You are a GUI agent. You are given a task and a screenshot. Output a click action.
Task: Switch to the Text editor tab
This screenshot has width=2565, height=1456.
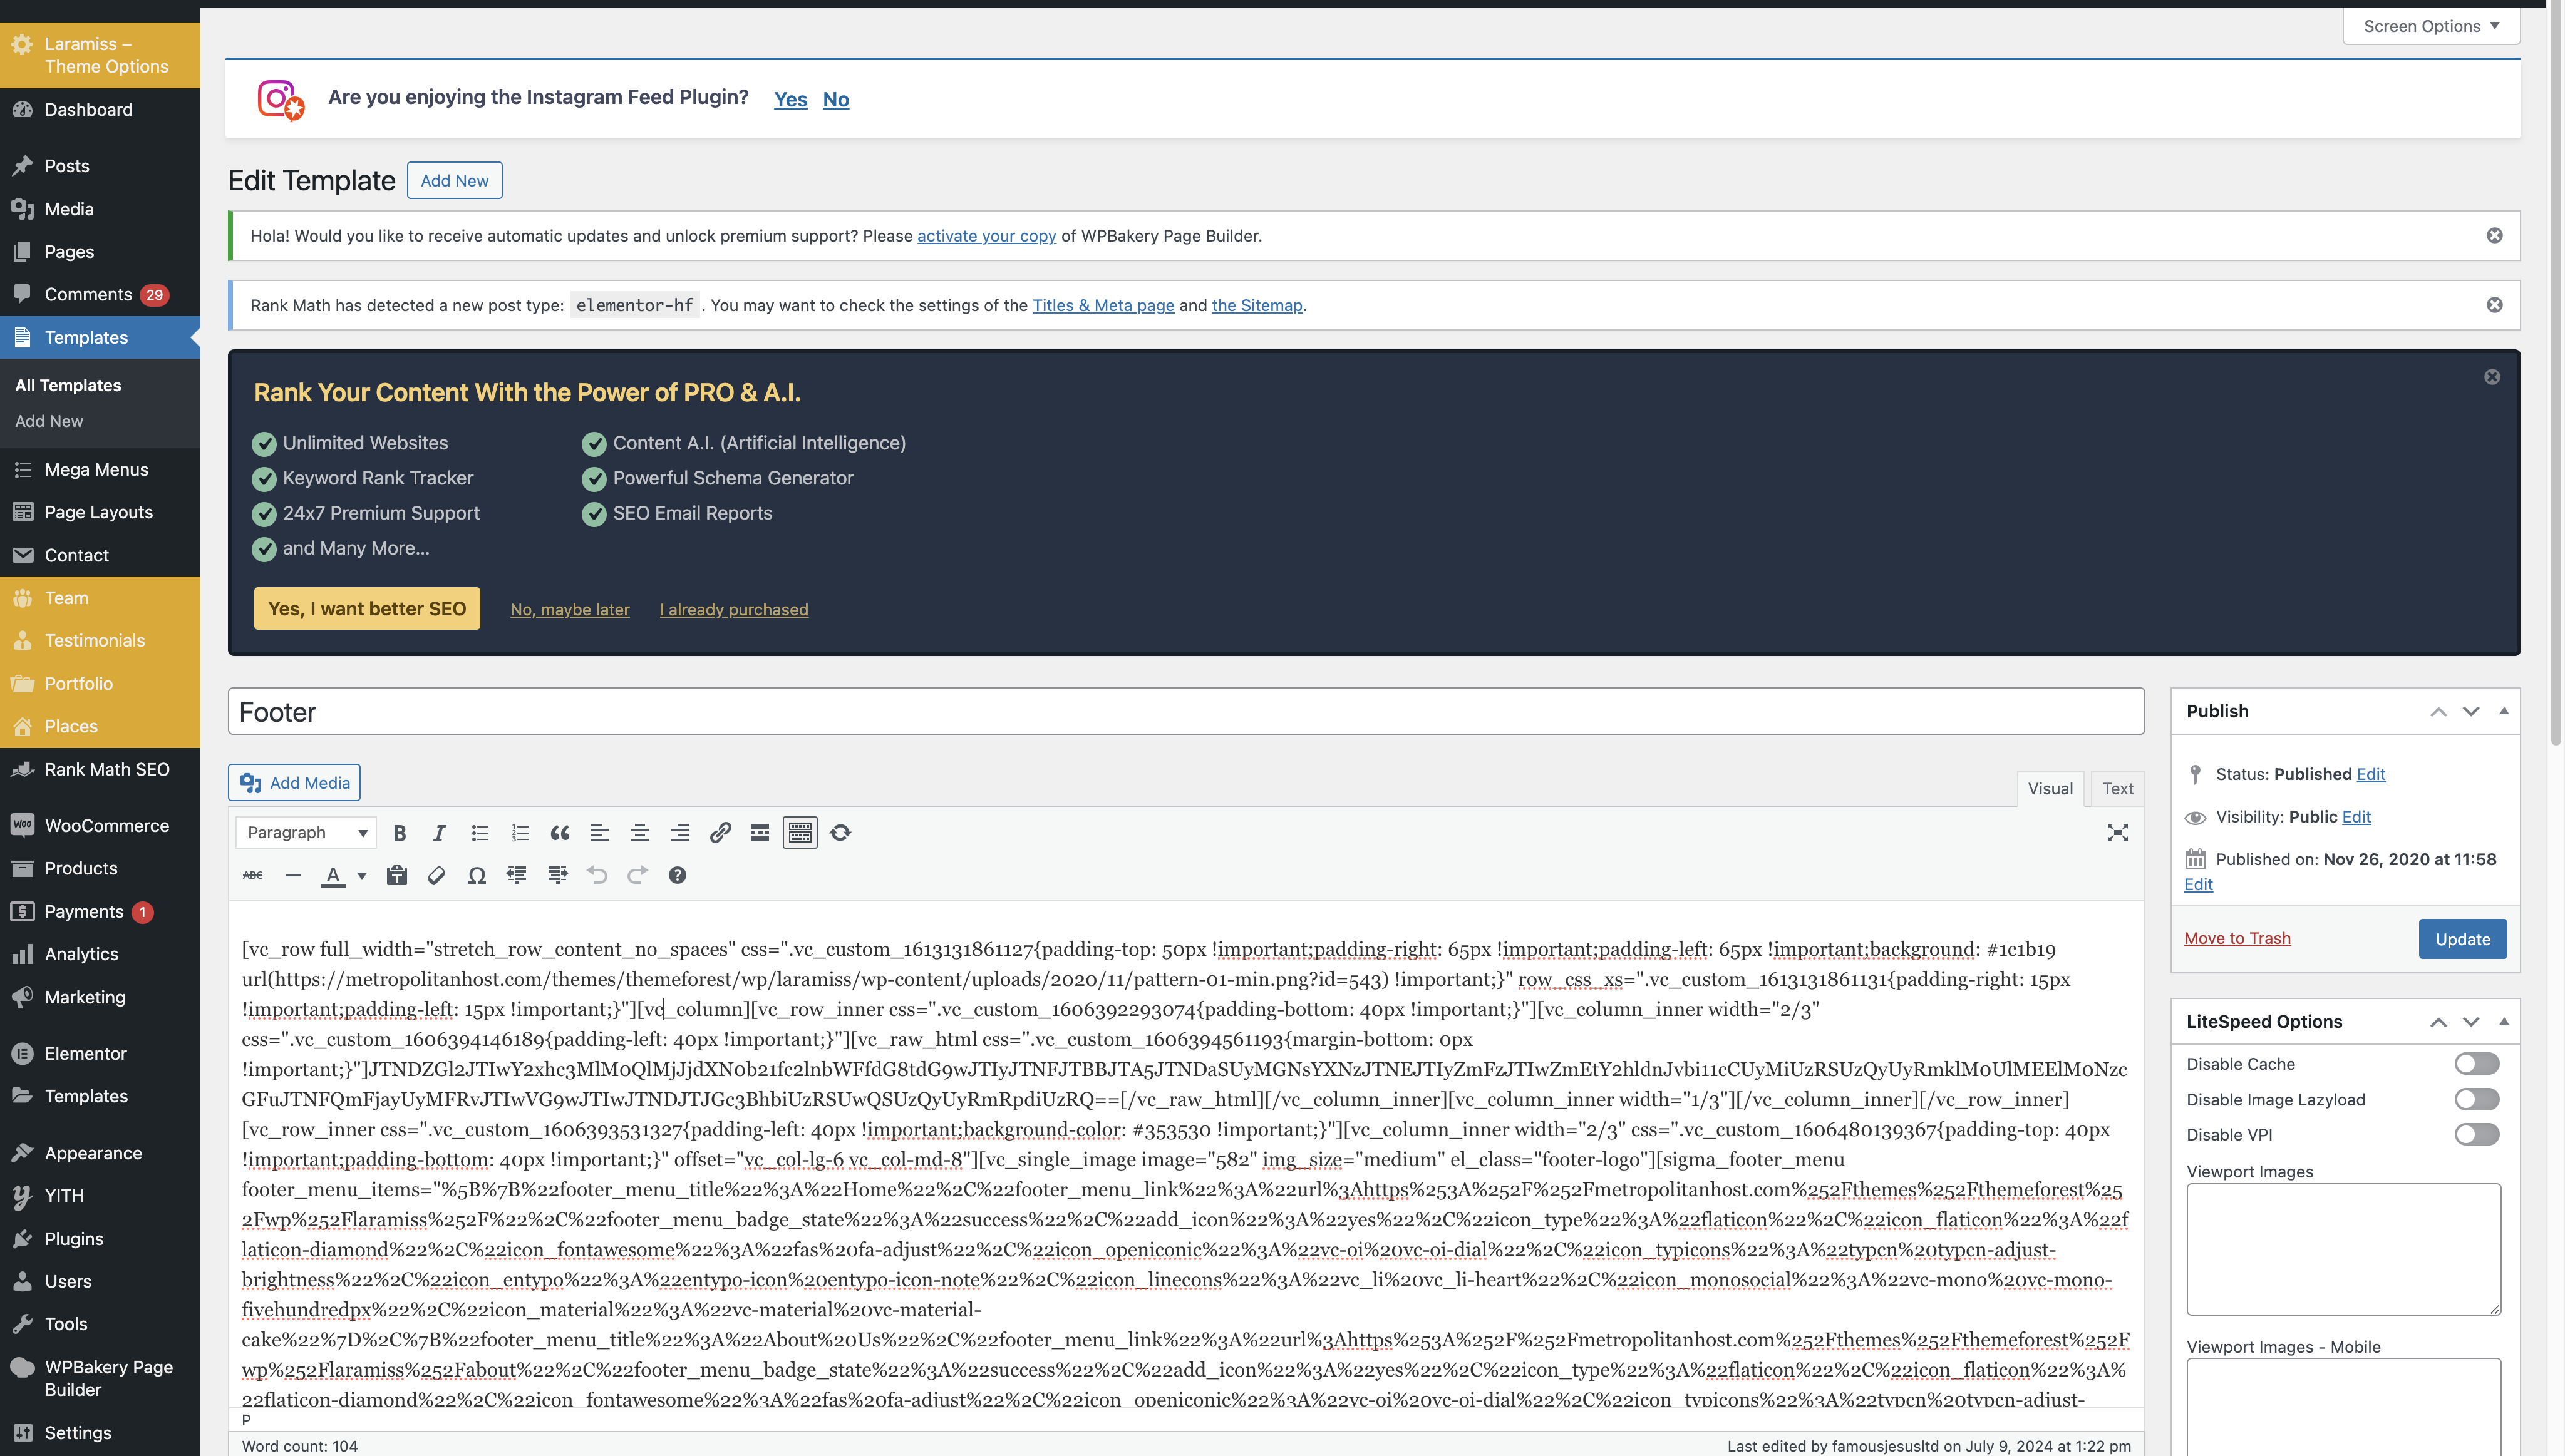[x=2117, y=789]
